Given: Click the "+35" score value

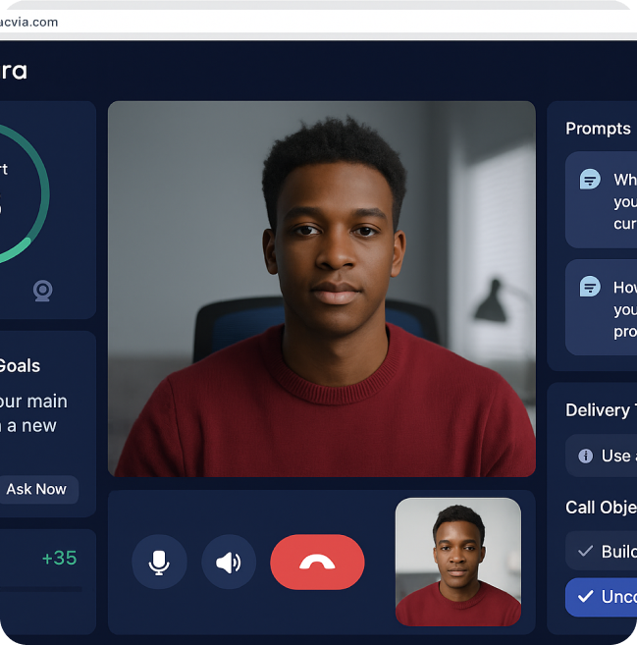Looking at the screenshot, I should pyautogui.click(x=59, y=559).
